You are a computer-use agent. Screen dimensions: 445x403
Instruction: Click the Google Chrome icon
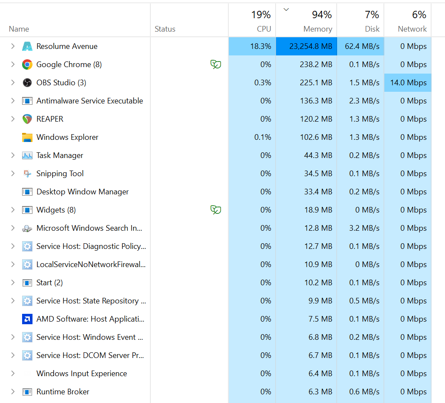27,64
